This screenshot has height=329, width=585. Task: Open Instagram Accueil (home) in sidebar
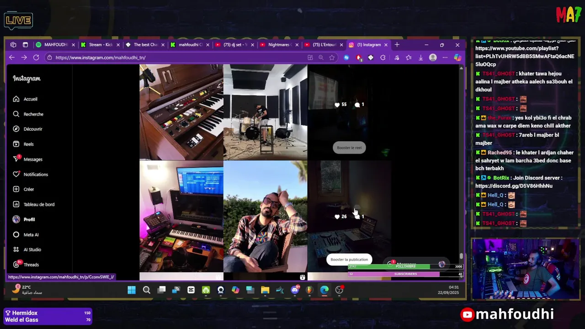[x=25, y=99]
